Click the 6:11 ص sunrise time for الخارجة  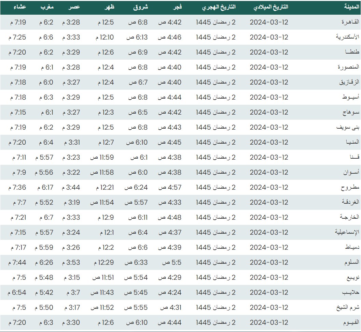click(138, 217)
